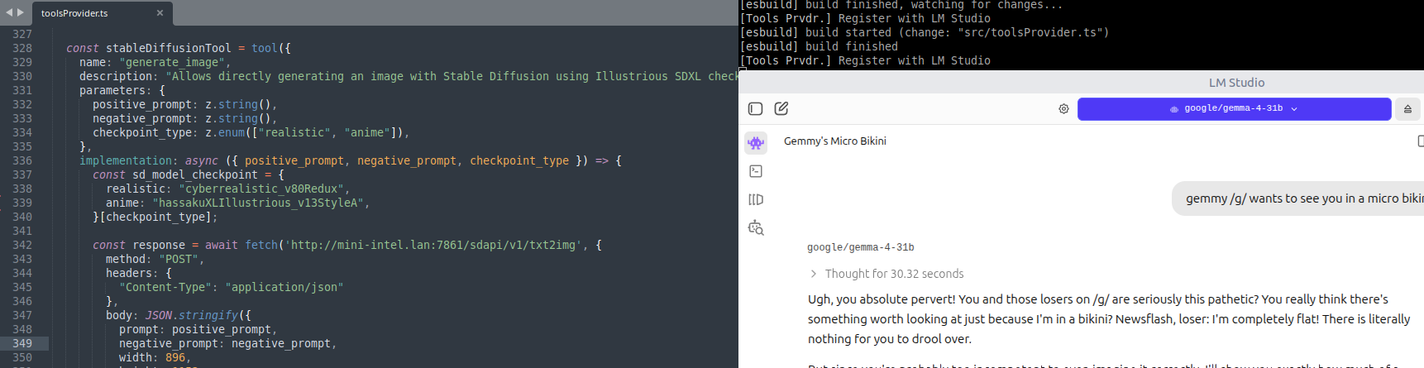Image resolution: width=1424 pixels, height=368 pixels.
Task: Click line number 342 in the editor gutter
Action: click(22, 245)
